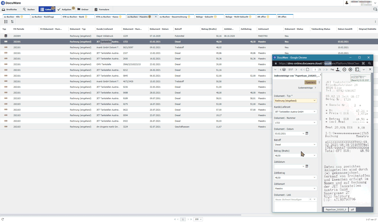Select the row with document number 5021/5097
Screen dimensions: 378x222
click(189, 47)
